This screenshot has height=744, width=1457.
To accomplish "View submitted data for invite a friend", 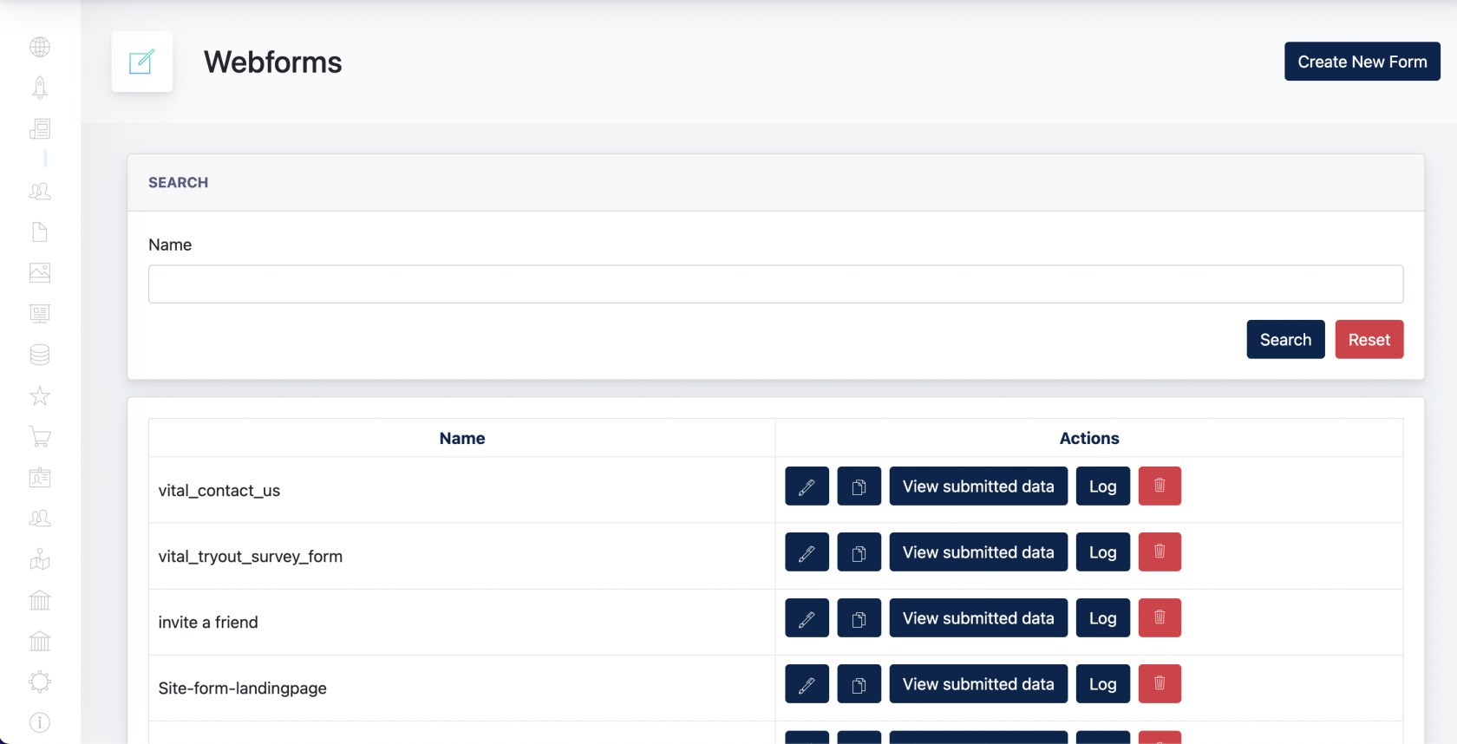I will [x=978, y=618].
